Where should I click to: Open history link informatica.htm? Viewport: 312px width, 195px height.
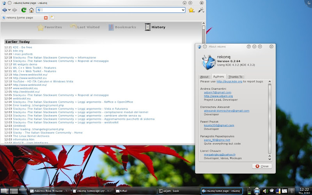pos(24,140)
